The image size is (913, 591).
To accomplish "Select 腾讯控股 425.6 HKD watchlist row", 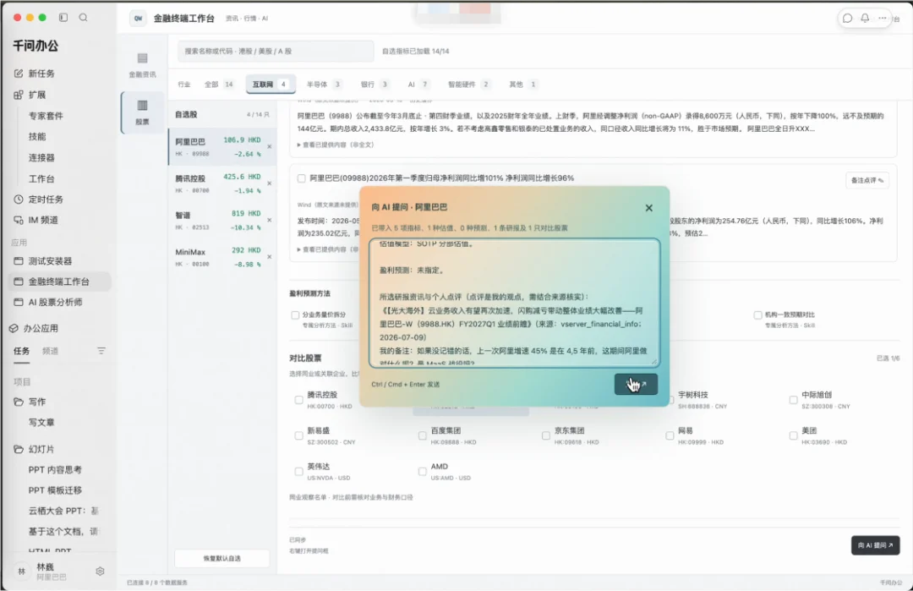I will [x=221, y=183].
